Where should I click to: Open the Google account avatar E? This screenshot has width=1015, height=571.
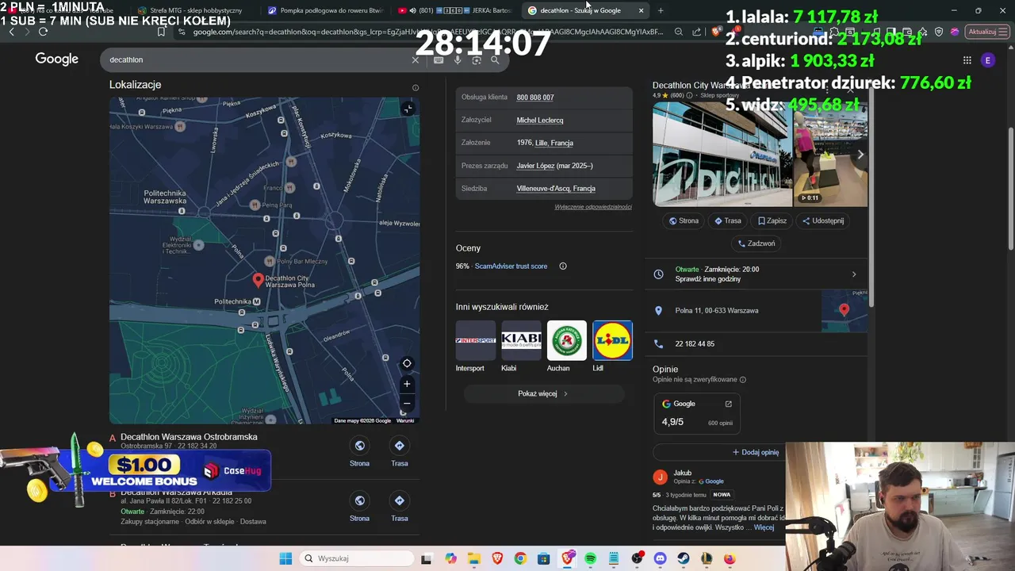(x=987, y=59)
